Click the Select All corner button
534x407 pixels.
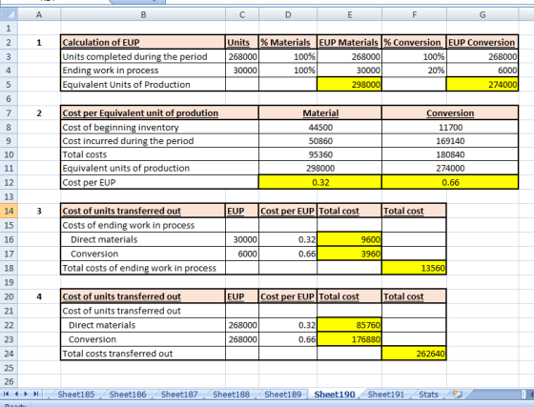pyautogui.click(x=9, y=14)
